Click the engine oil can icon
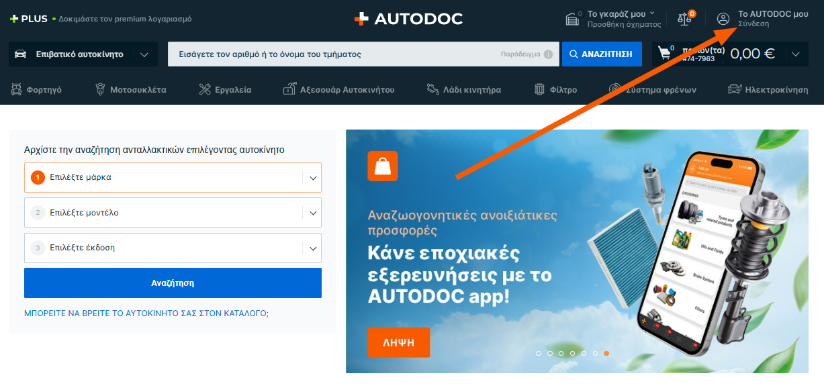Viewport: 824px width, 392px height. click(x=432, y=89)
